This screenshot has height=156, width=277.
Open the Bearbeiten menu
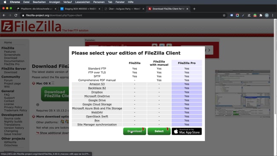coord(39,2)
